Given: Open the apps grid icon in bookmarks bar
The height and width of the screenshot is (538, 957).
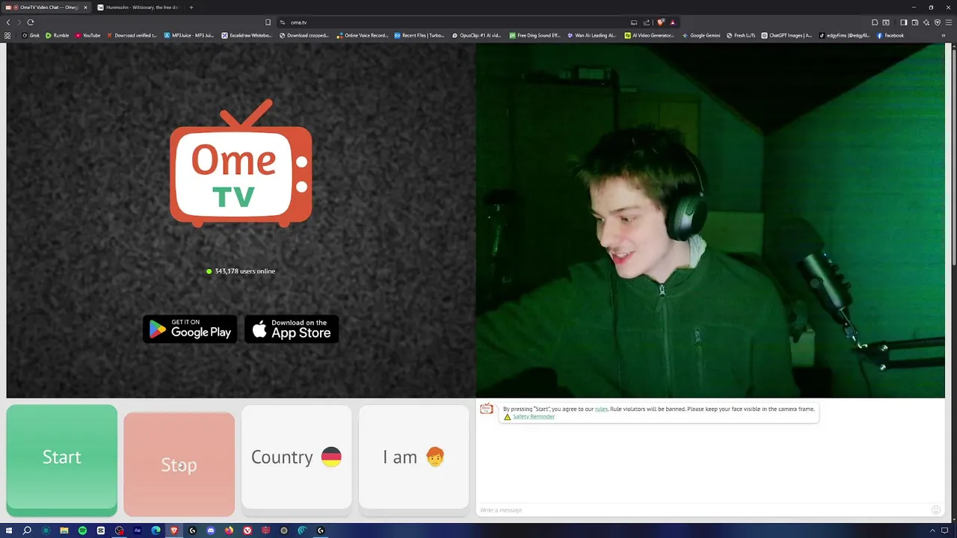Looking at the screenshot, I should [x=8, y=35].
